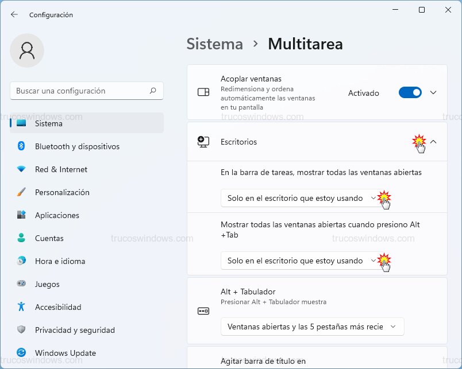
Task: Click the Sistema breadcrumb link
Action: pos(214,44)
